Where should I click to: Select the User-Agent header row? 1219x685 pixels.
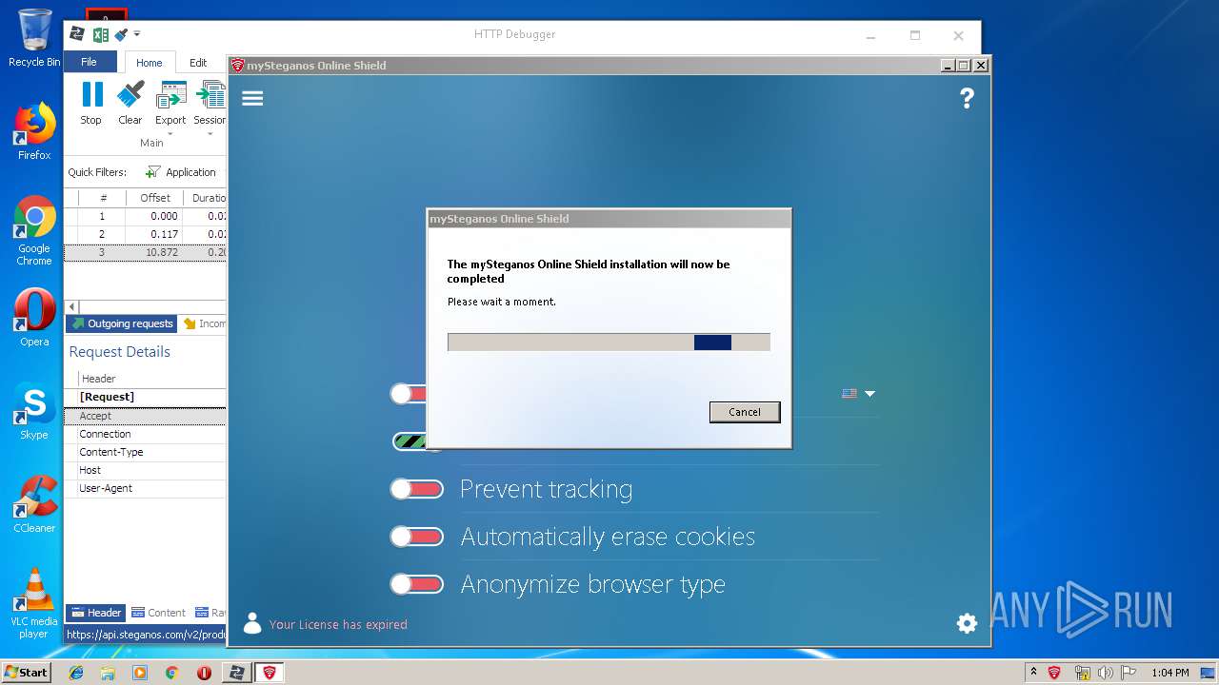pos(145,488)
